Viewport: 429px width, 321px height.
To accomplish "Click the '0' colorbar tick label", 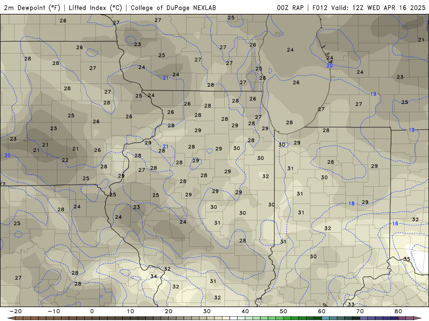I will click(92, 311).
